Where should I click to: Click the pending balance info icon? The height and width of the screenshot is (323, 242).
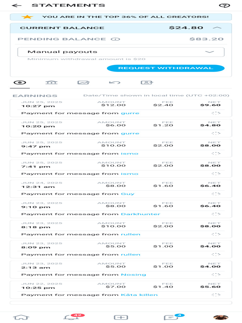116,39
